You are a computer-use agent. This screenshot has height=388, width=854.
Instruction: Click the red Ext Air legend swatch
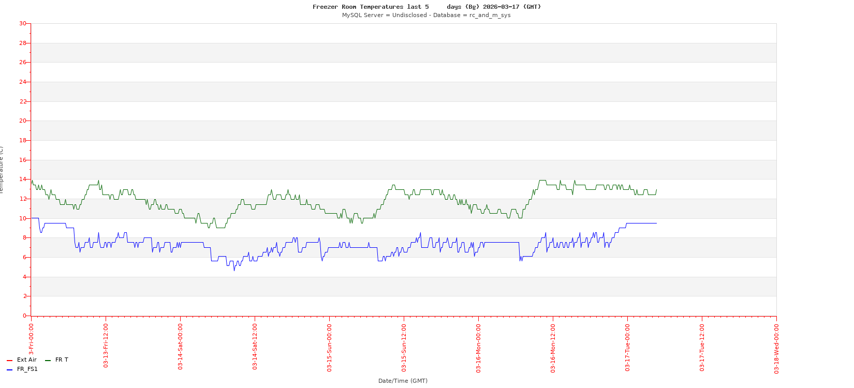9,361
